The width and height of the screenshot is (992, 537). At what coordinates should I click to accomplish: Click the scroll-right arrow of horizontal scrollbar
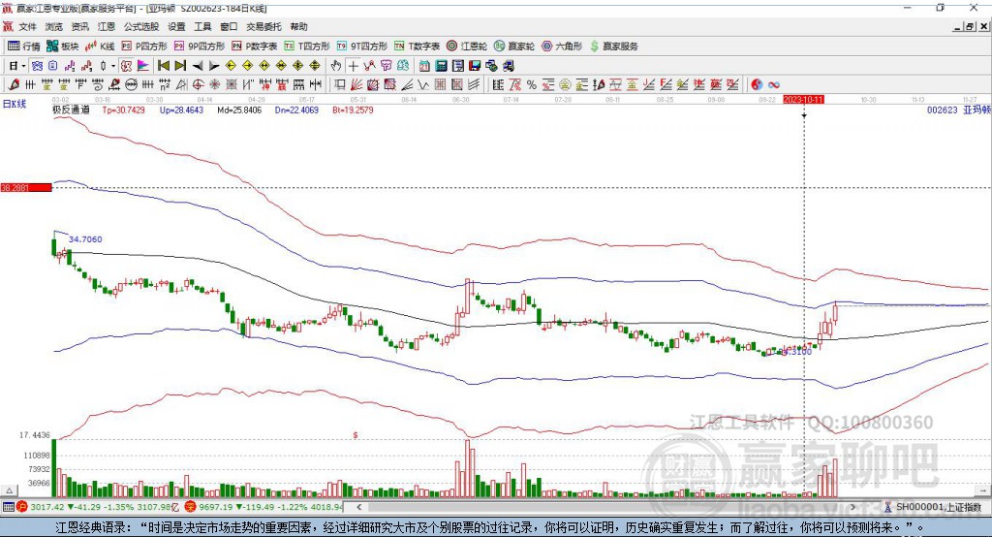[x=852, y=507]
